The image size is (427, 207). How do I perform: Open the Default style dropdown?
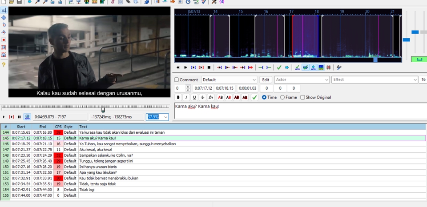230,80
